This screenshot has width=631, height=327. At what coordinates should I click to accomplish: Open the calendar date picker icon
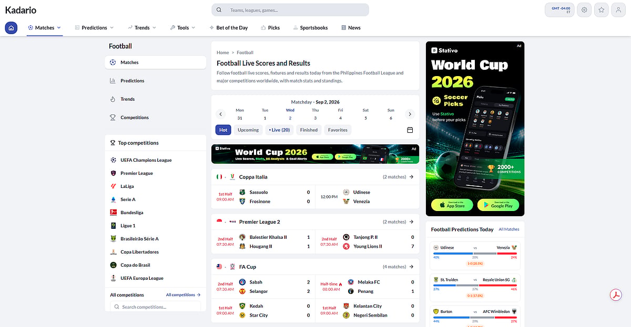(410, 130)
